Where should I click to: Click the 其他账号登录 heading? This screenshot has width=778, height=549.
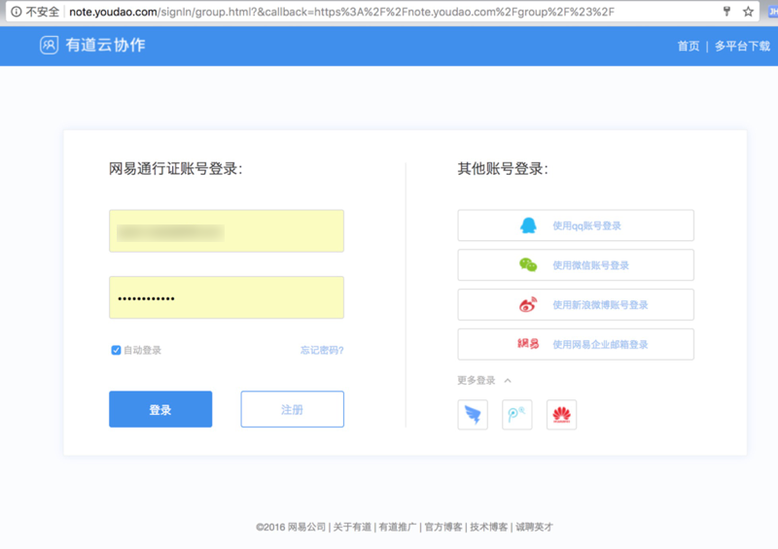click(503, 169)
